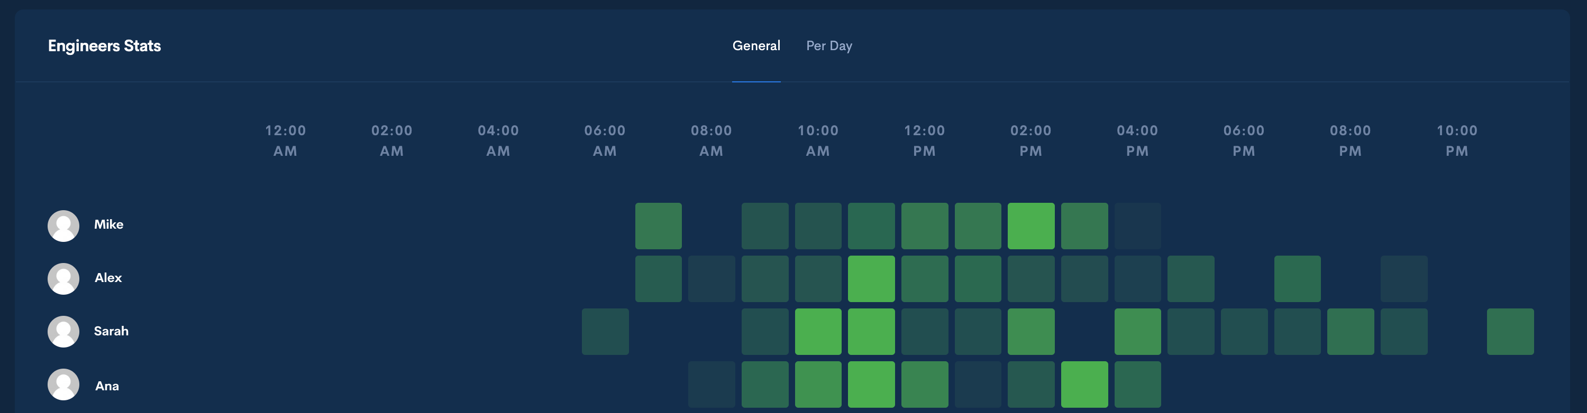Select Mike's 9 AM heatmap cell
This screenshot has width=1587, height=413.
pyautogui.click(x=765, y=226)
